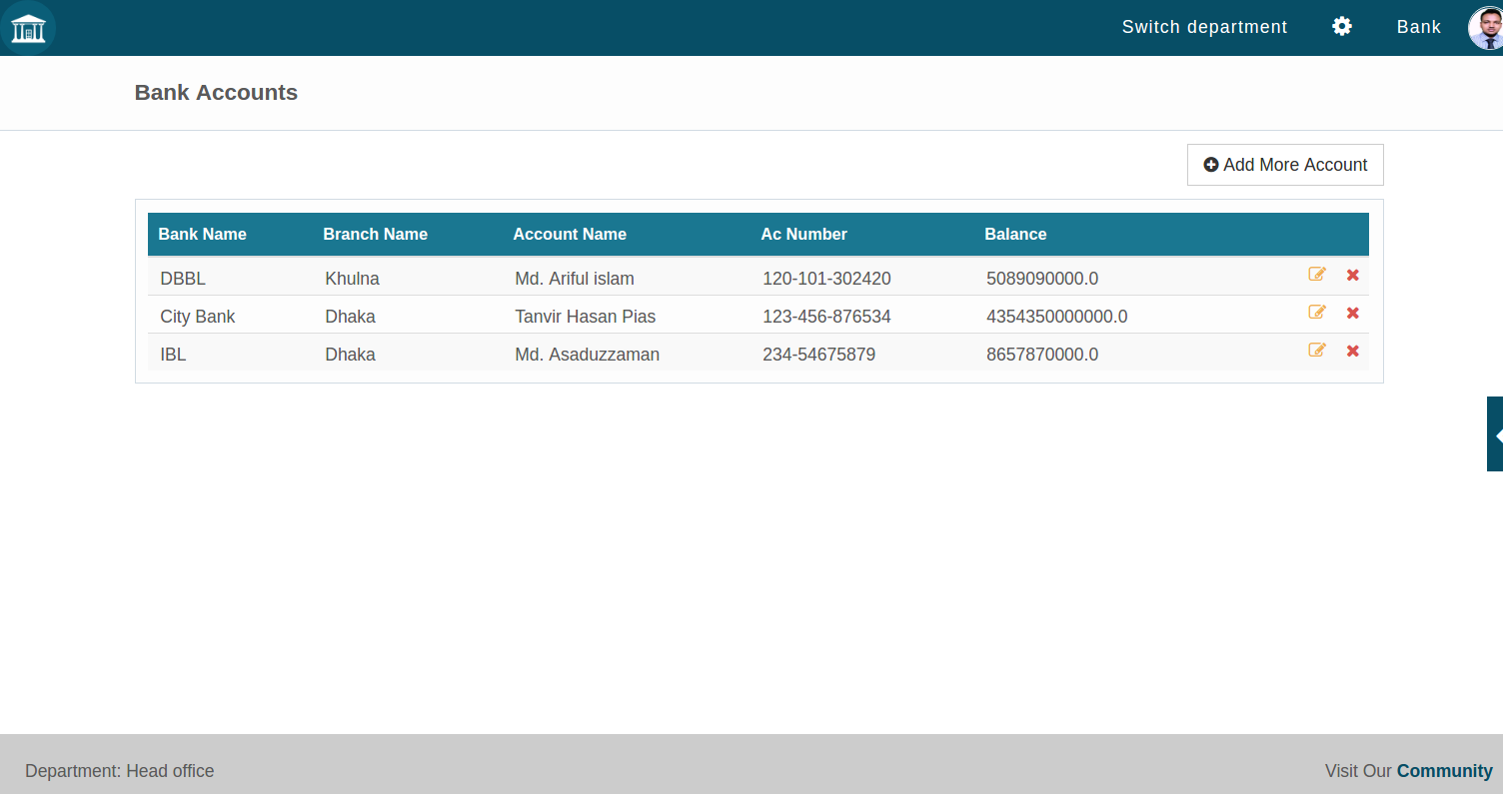Select the Md. Ariful islam account name
This screenshot has width=1503, height=794.
pos(575,279)
